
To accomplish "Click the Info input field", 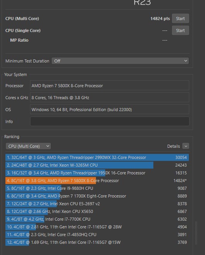I will point(110,121).
